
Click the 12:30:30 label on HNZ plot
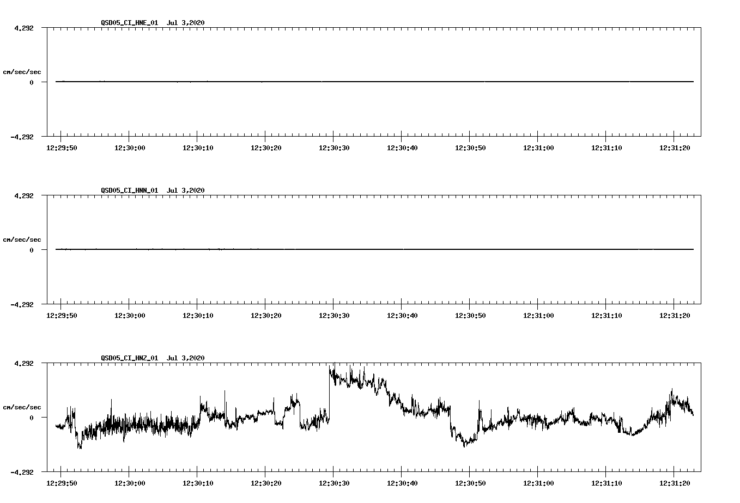(x=333, y=483)
